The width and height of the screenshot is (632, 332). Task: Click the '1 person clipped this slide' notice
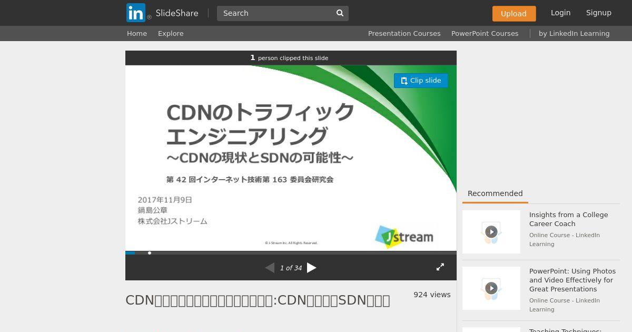pos(289,58)
